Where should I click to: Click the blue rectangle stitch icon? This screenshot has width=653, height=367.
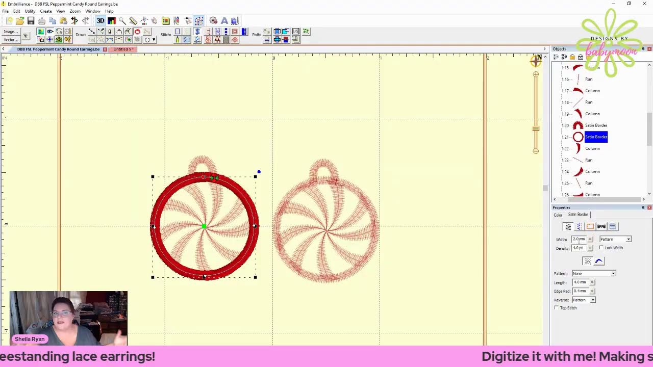(177, 32)
